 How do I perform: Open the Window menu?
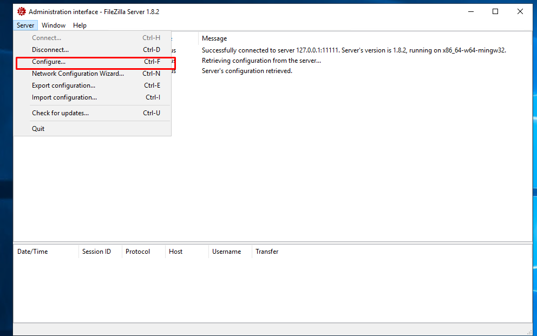54,25
